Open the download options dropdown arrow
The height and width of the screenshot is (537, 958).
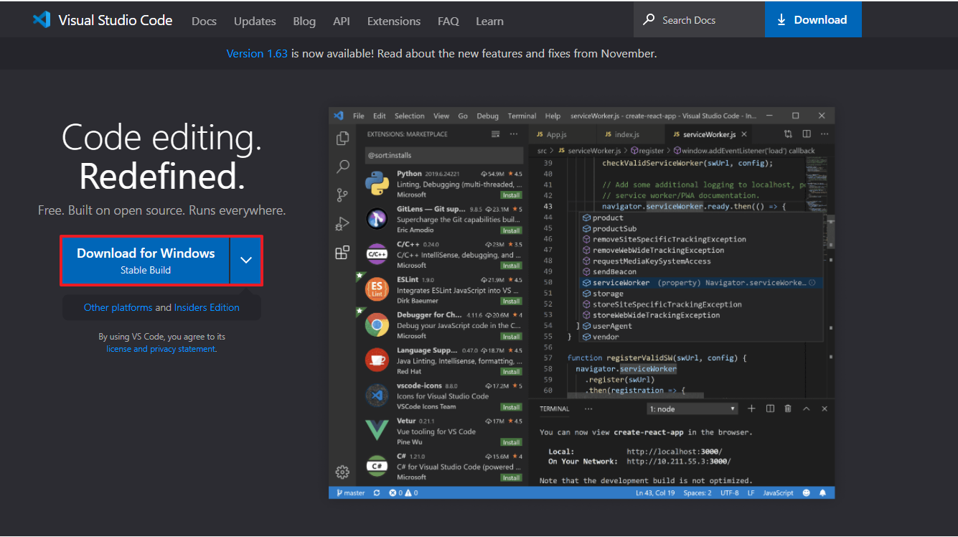point(246,261)
